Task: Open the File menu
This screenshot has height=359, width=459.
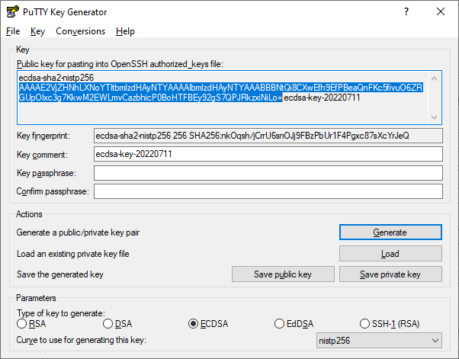Action: click(13, 31)
